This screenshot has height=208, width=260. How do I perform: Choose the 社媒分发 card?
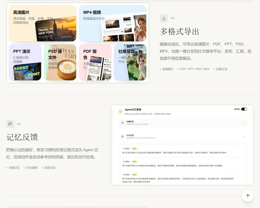[130, 62]
